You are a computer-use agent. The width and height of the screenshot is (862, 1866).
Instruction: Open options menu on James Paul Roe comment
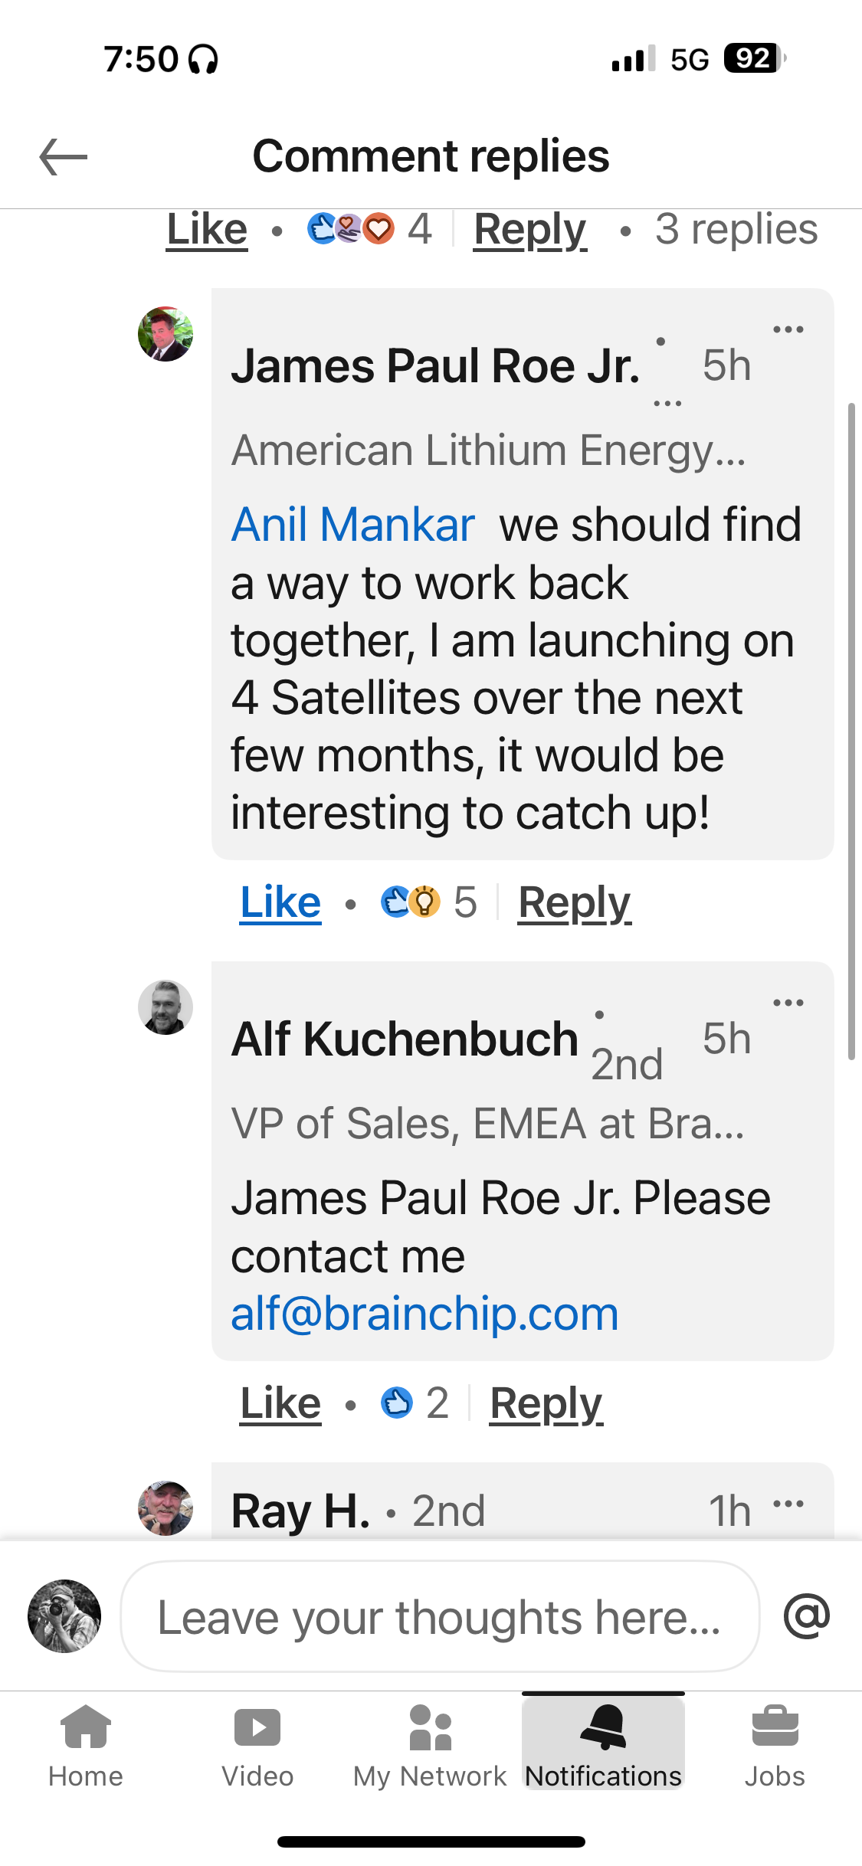(x=788, y=329)
